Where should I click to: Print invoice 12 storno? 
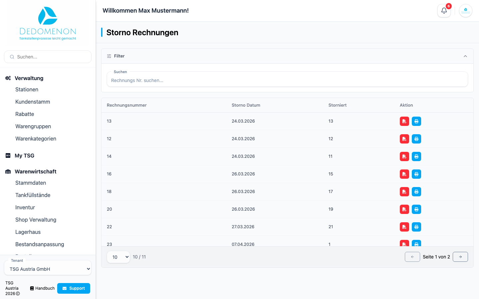tap(416, 139)
